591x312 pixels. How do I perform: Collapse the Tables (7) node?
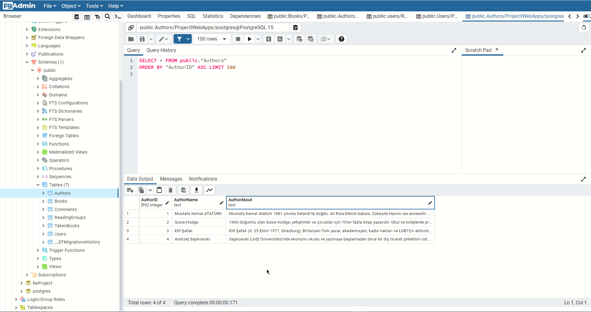pos(38,185)
